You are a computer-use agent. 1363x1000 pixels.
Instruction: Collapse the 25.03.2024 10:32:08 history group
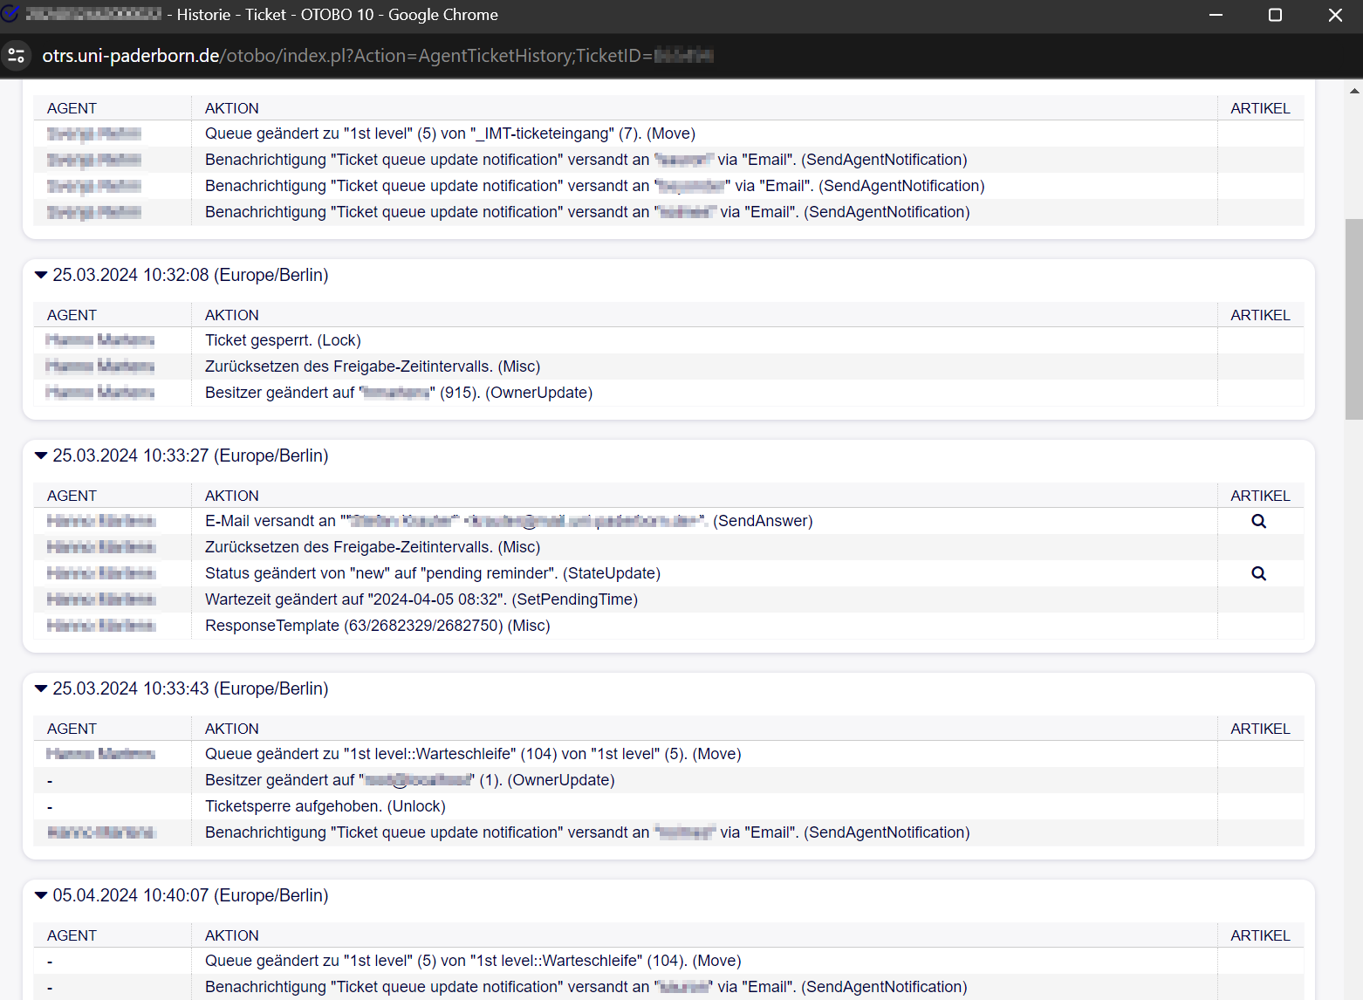click(x=41, y=275)
